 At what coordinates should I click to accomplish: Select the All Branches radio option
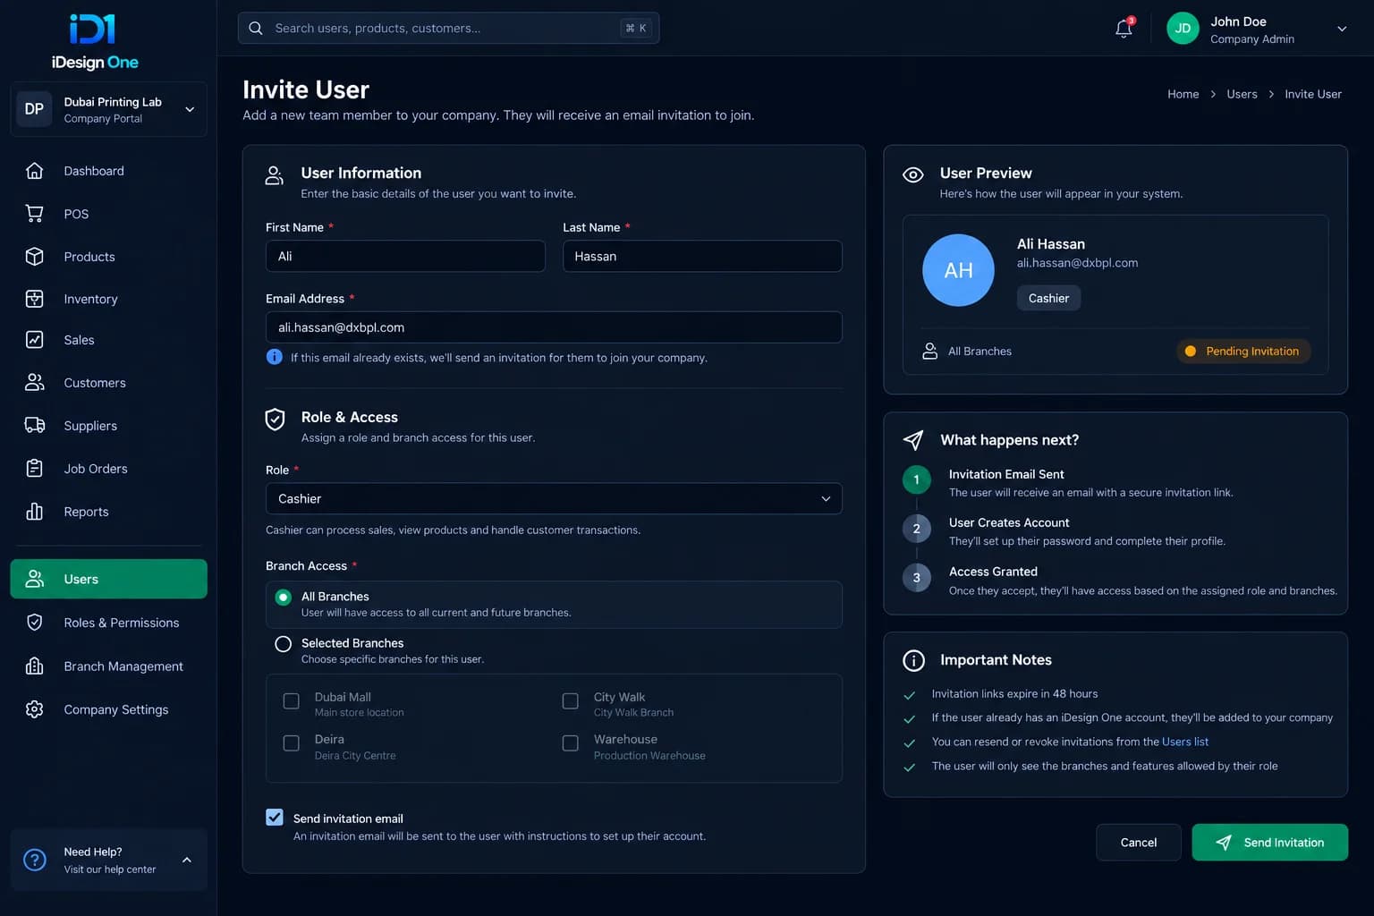click(284, 598)
